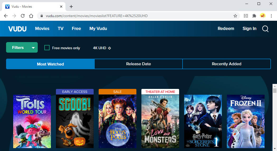
Task: Open the Scoob! movie poster
Action: click(x=75, y=121)
